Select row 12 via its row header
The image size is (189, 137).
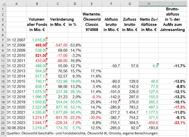coord(3,66)
